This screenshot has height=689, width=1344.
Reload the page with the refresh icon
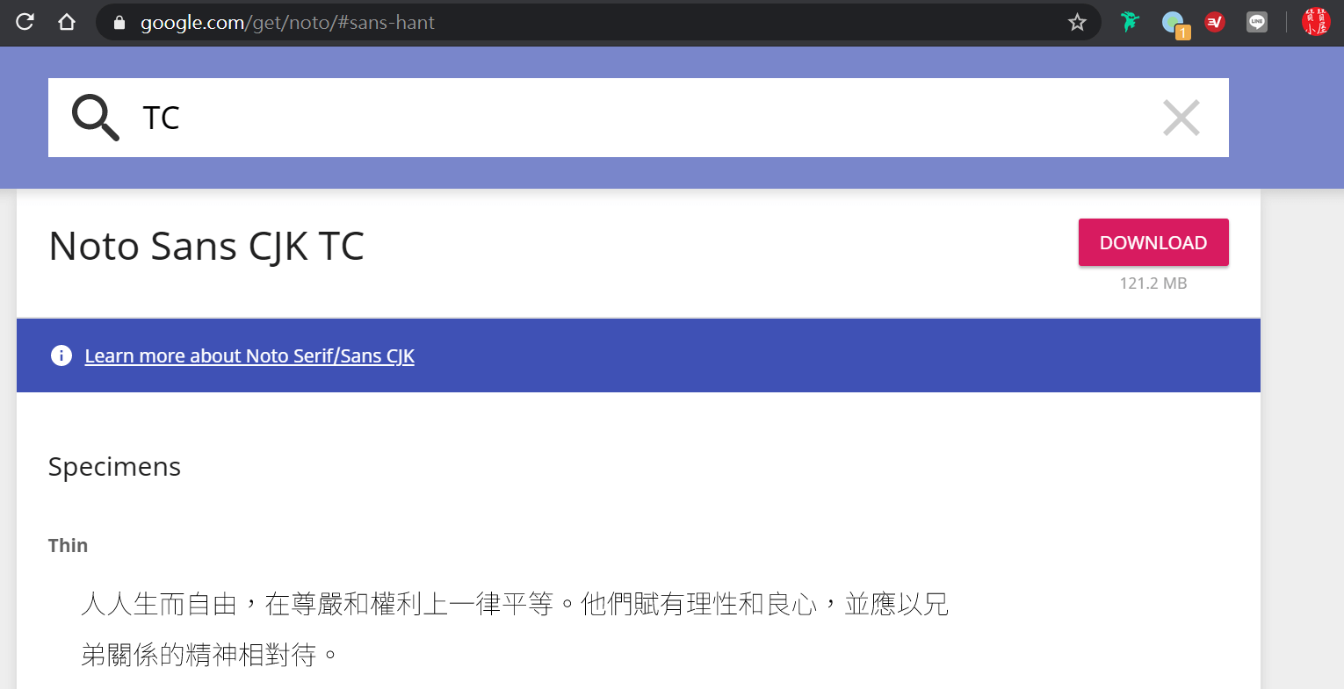pos(25,22)
